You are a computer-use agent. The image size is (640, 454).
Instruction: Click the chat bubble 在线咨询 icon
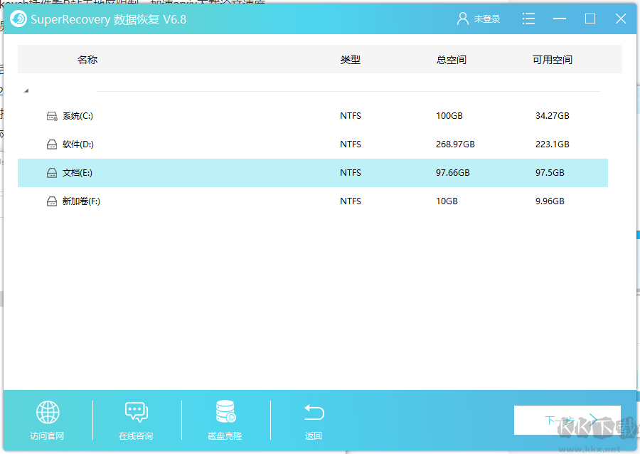click(137, 412)
